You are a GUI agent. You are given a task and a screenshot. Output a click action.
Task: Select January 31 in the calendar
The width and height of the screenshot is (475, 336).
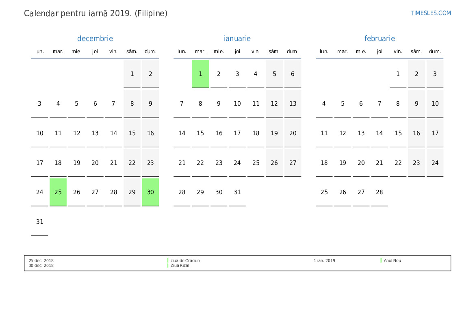tap(237, 192)
